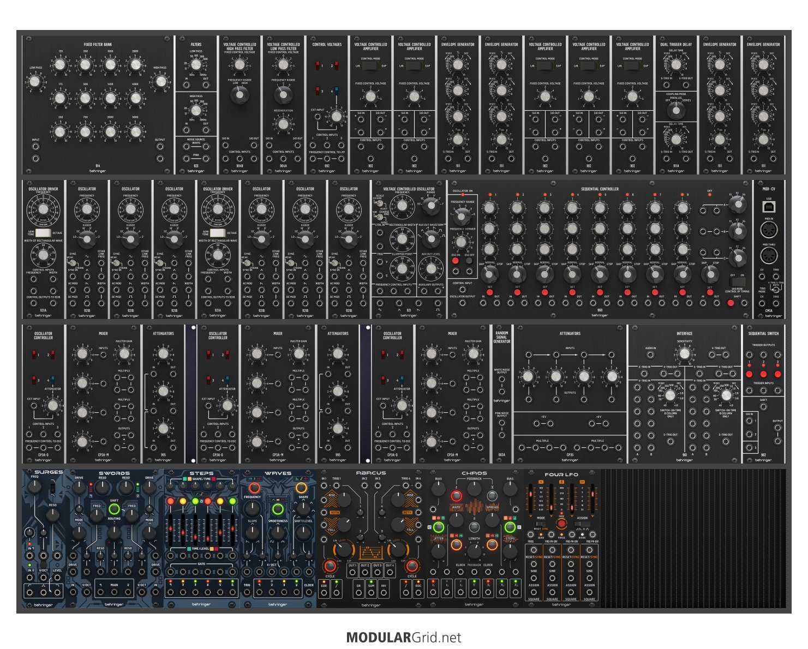
Task: Click Frequency Range knob on Sequential Controller
Action: (462, 215)
